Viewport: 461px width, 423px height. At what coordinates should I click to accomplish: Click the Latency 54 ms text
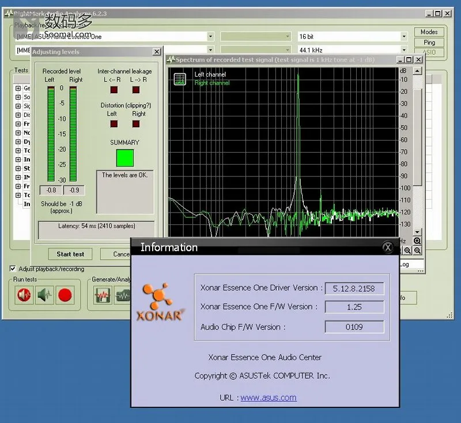click(96, 226)
